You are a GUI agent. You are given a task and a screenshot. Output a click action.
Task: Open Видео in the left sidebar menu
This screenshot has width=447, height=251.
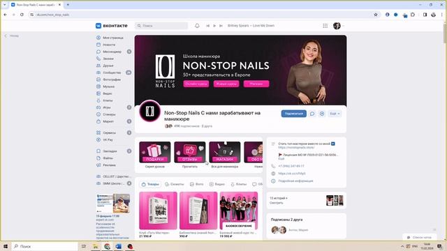[x=107, y=93]
